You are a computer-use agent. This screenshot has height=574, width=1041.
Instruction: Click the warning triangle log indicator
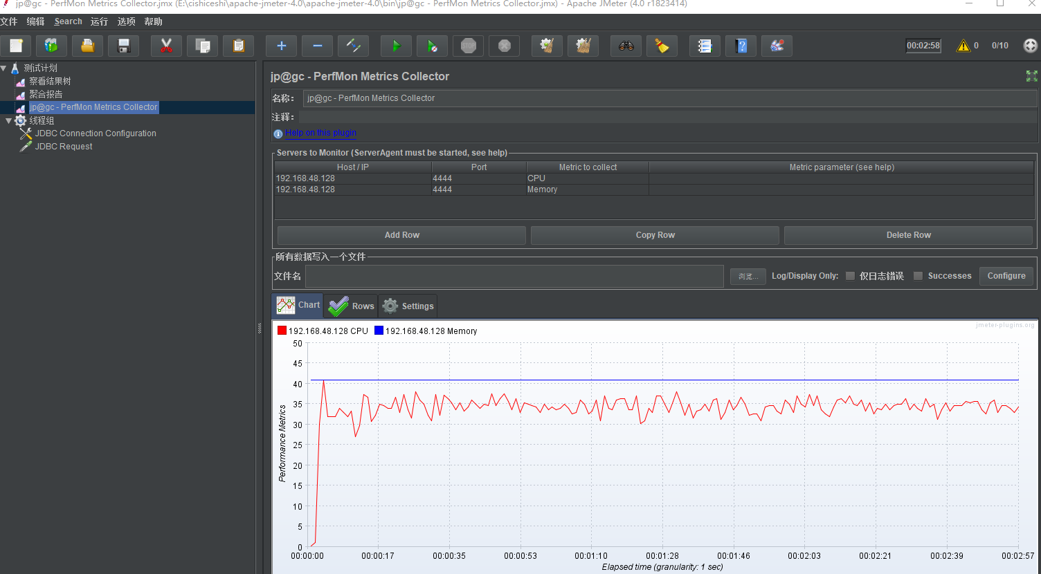pos(963,46)
